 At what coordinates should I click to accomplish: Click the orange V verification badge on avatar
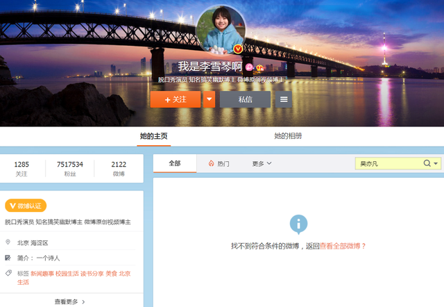[238, 49]
